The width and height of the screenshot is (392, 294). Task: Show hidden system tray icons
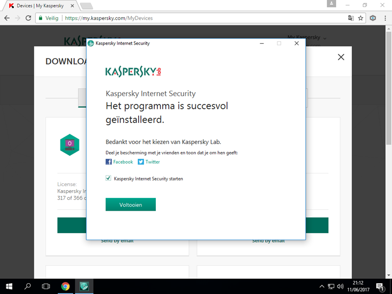[x=321, y=286]
